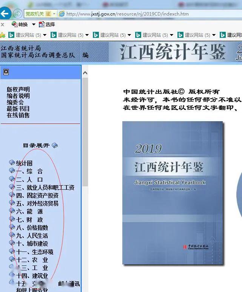Image resolution: width=242 pixels, height=292 pixels.
Task: Open the 十四、建筑业 chapter
Action: [32, 276]
